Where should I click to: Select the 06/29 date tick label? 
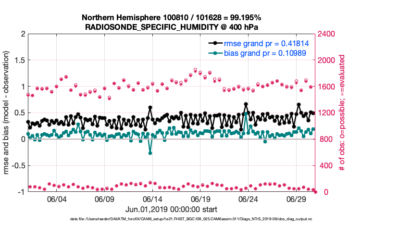[x=297, y=199]
